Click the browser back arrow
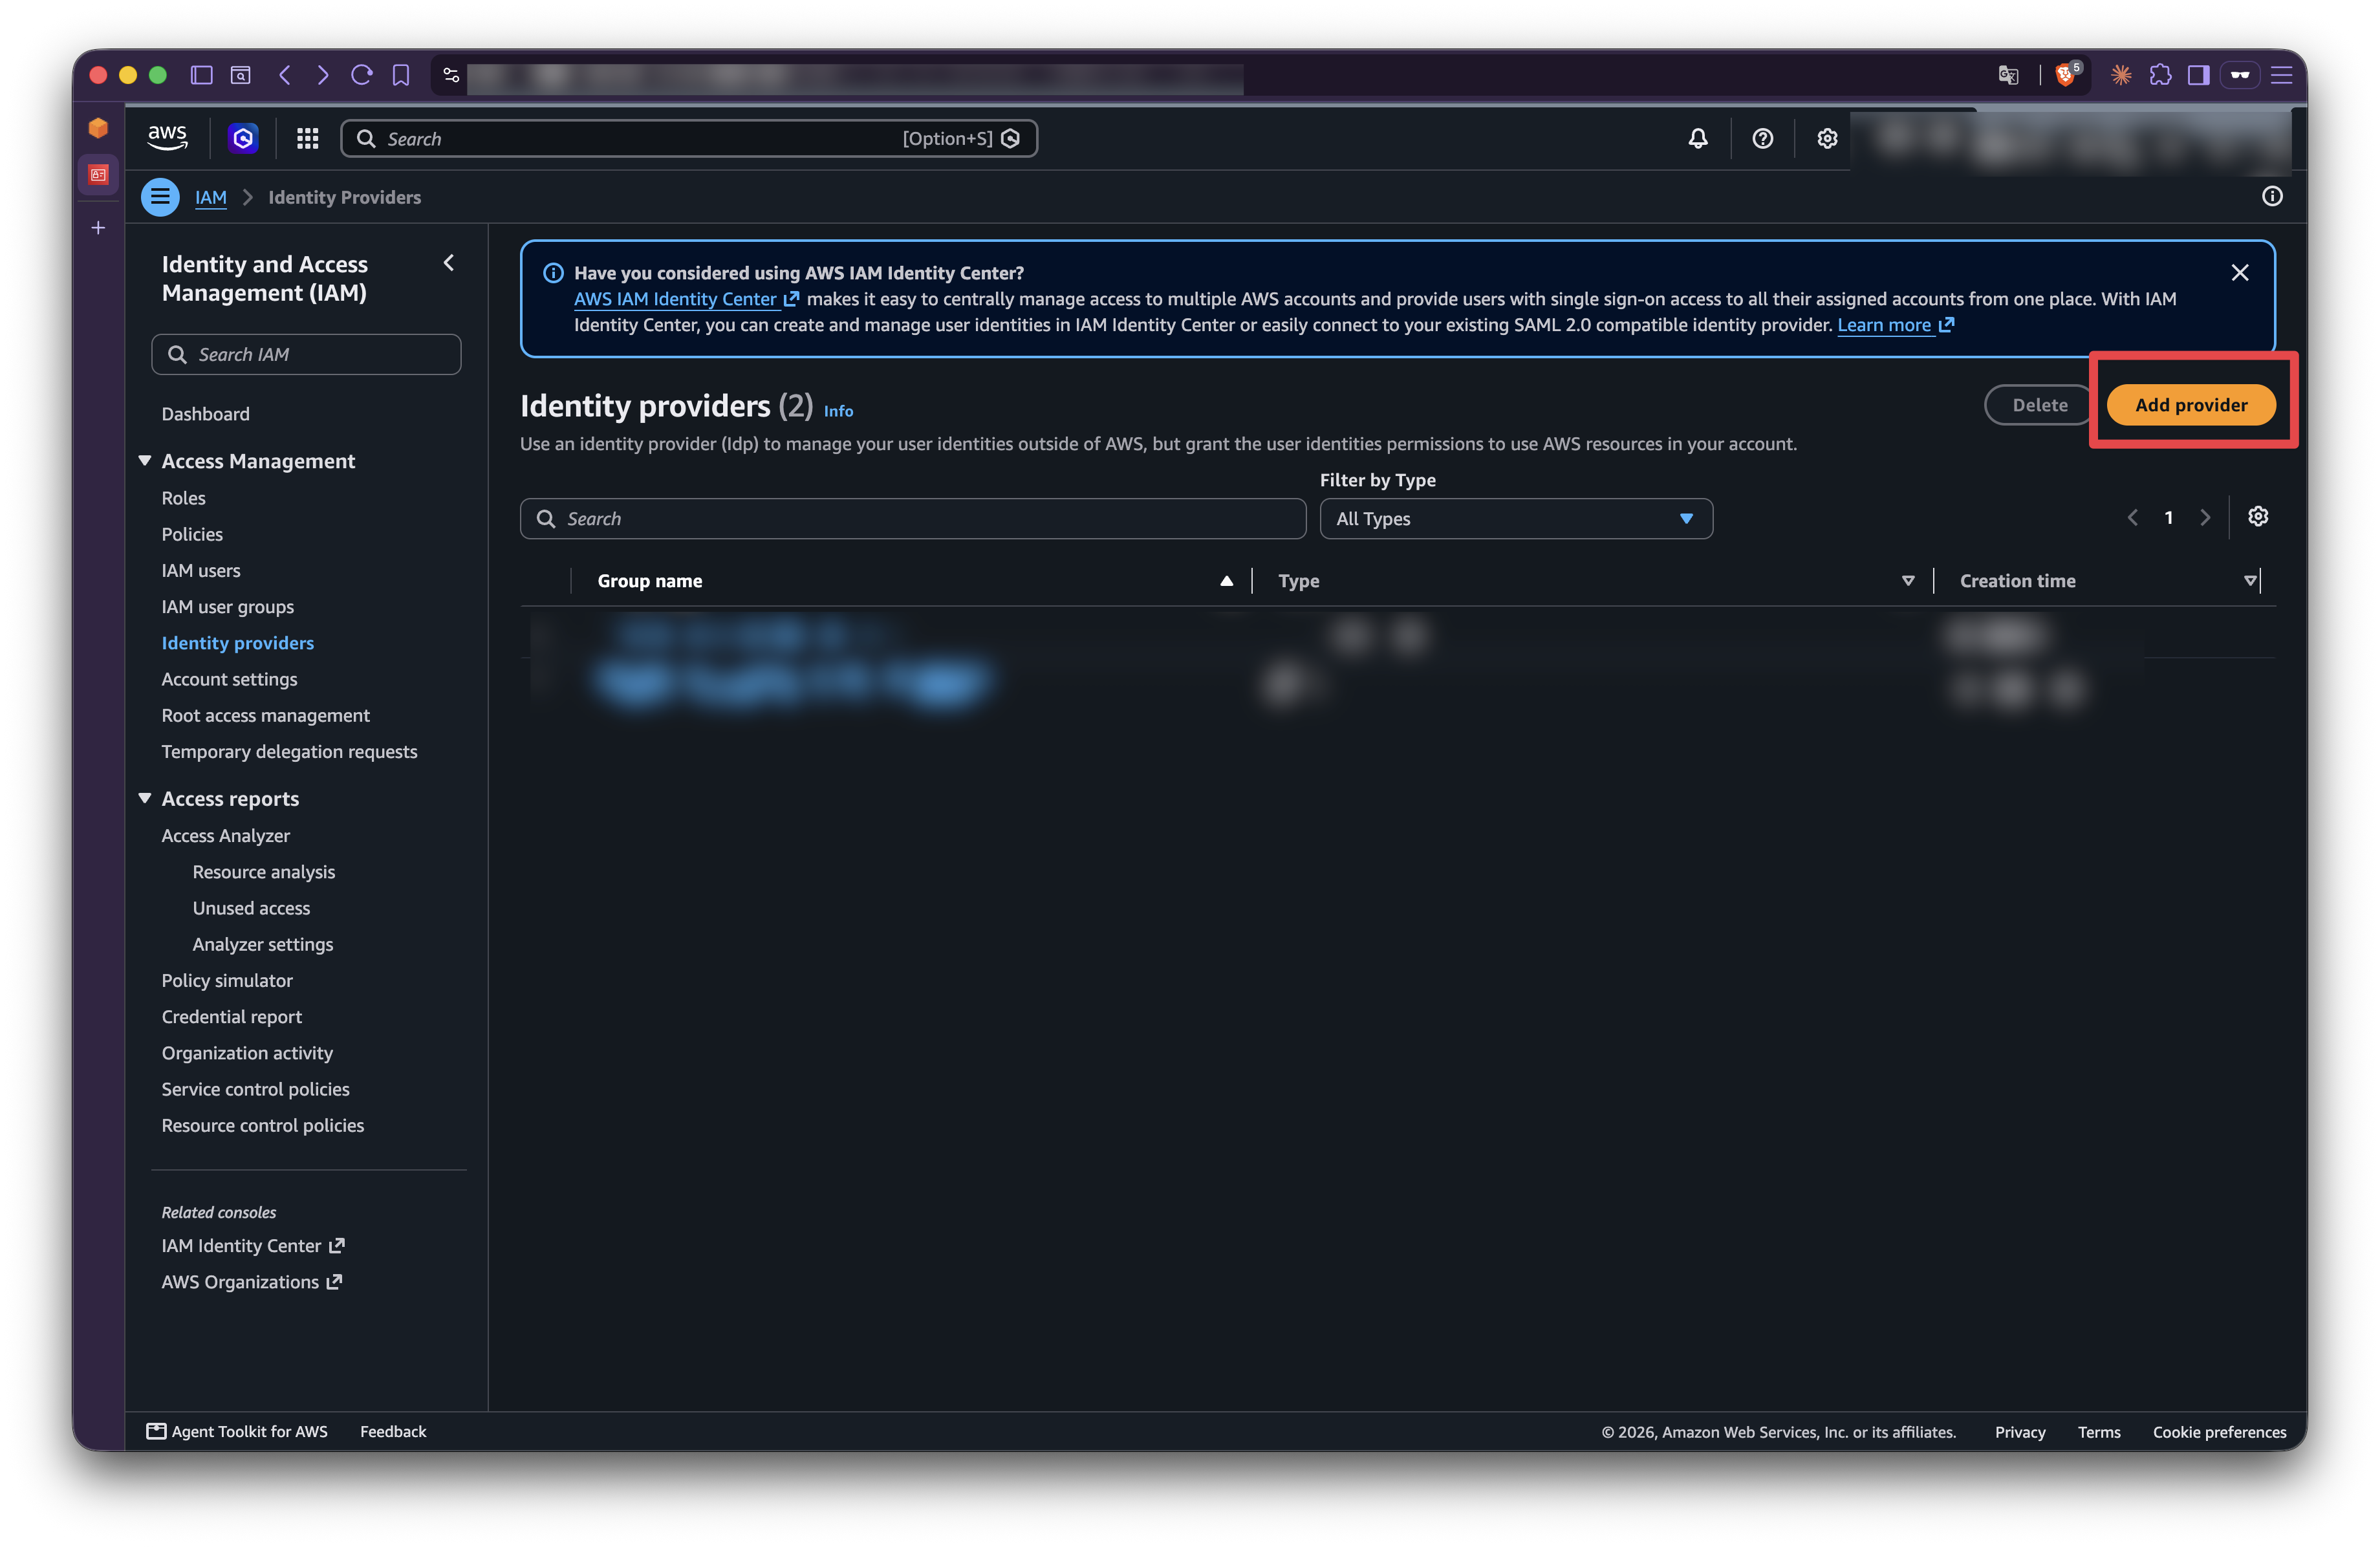 tap(285, 75)
